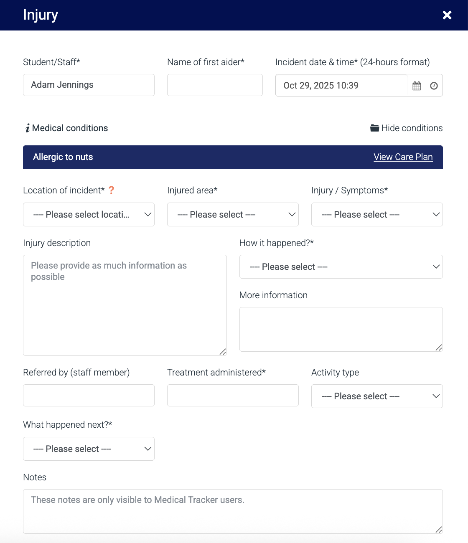Viewport: 468px width, 543px height.
Task: Click the Notes text area
Action: 233,511
